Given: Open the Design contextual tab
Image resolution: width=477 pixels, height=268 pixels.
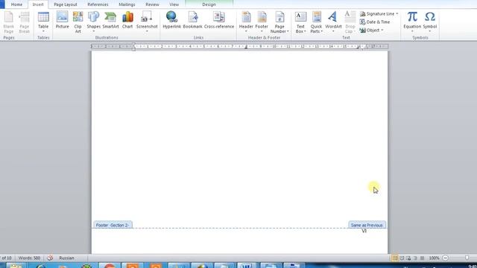Looking at the screenshot, I should point(209,4).
